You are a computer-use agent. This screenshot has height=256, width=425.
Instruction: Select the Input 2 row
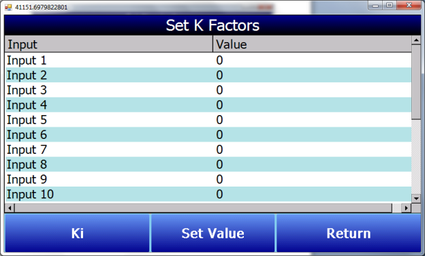point(208,75)
